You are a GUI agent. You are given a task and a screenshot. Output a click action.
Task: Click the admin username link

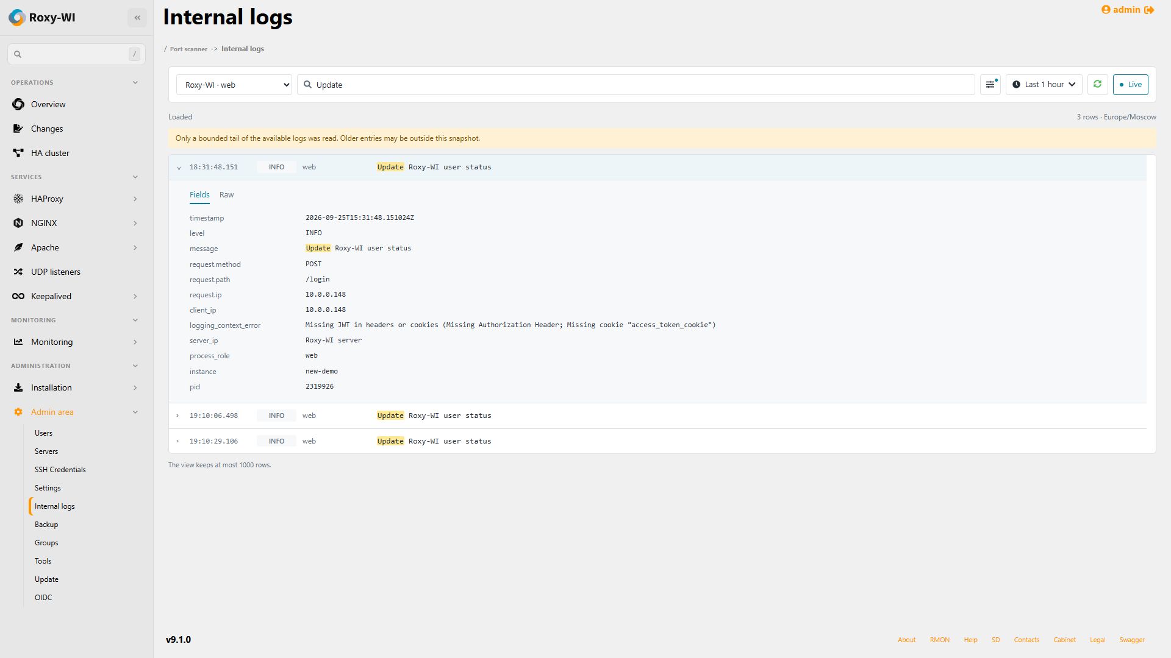click(1126, 10)
